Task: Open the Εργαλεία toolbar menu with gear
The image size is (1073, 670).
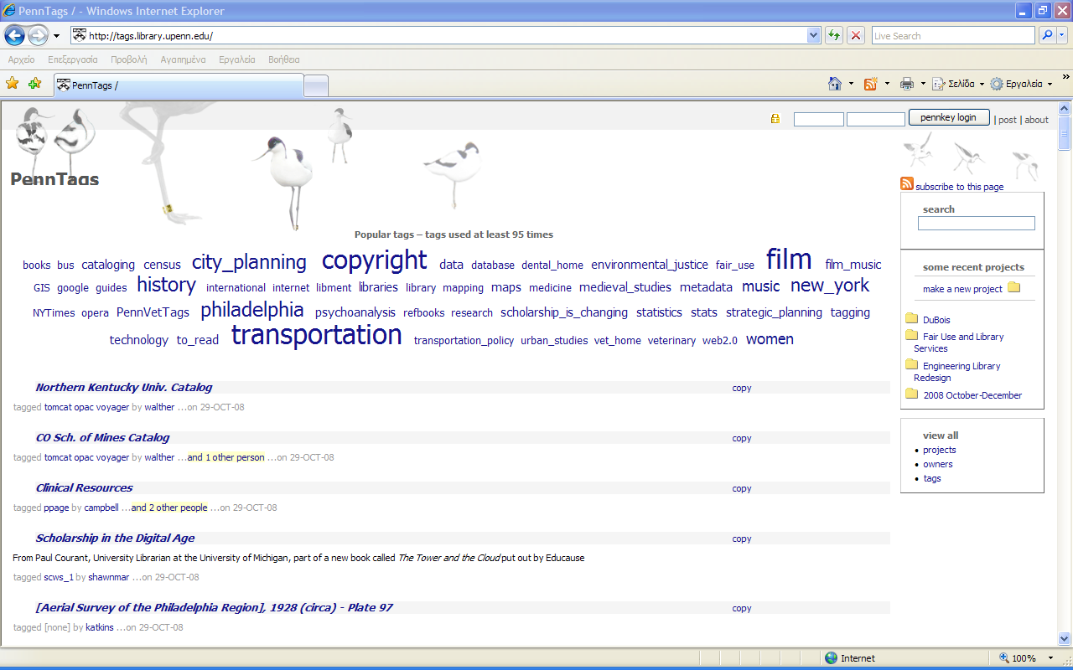Action: tap(1021, 84)
